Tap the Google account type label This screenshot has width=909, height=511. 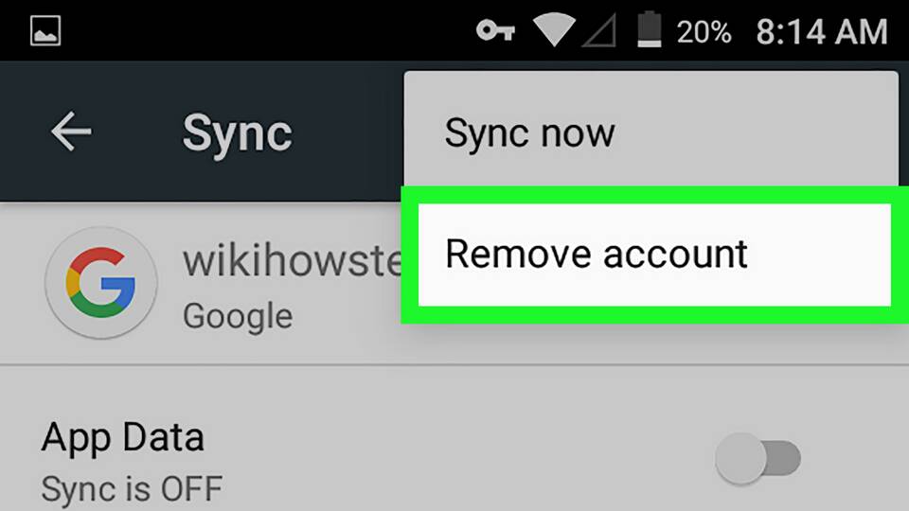coord(237,317)
